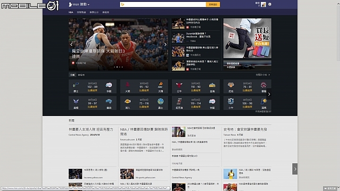340x191 pixels.
Task: Open the 買長送短 clothing advertisement
Action: pyautogui.click(x=247, y=38)
